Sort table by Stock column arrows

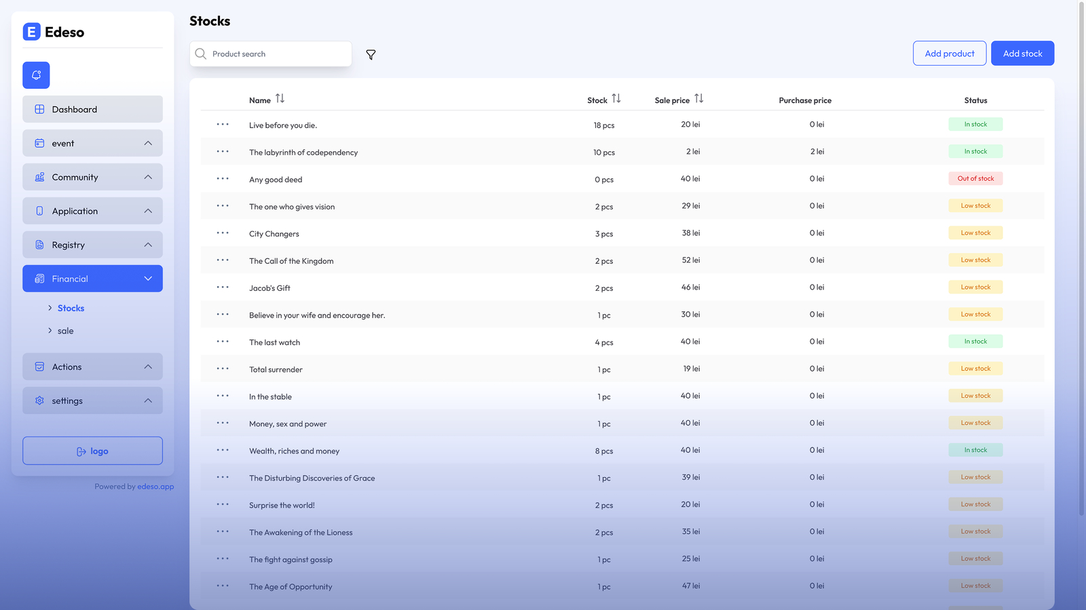click(616, 99)
